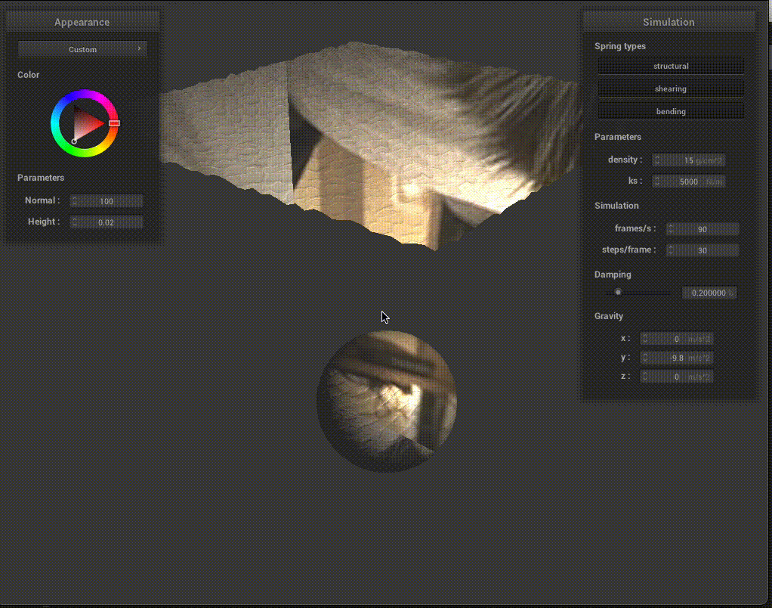This screenshot has height=608, width=772.
Task: Click the arrow on the Custom popup button
Action: (x=139, y=49)
